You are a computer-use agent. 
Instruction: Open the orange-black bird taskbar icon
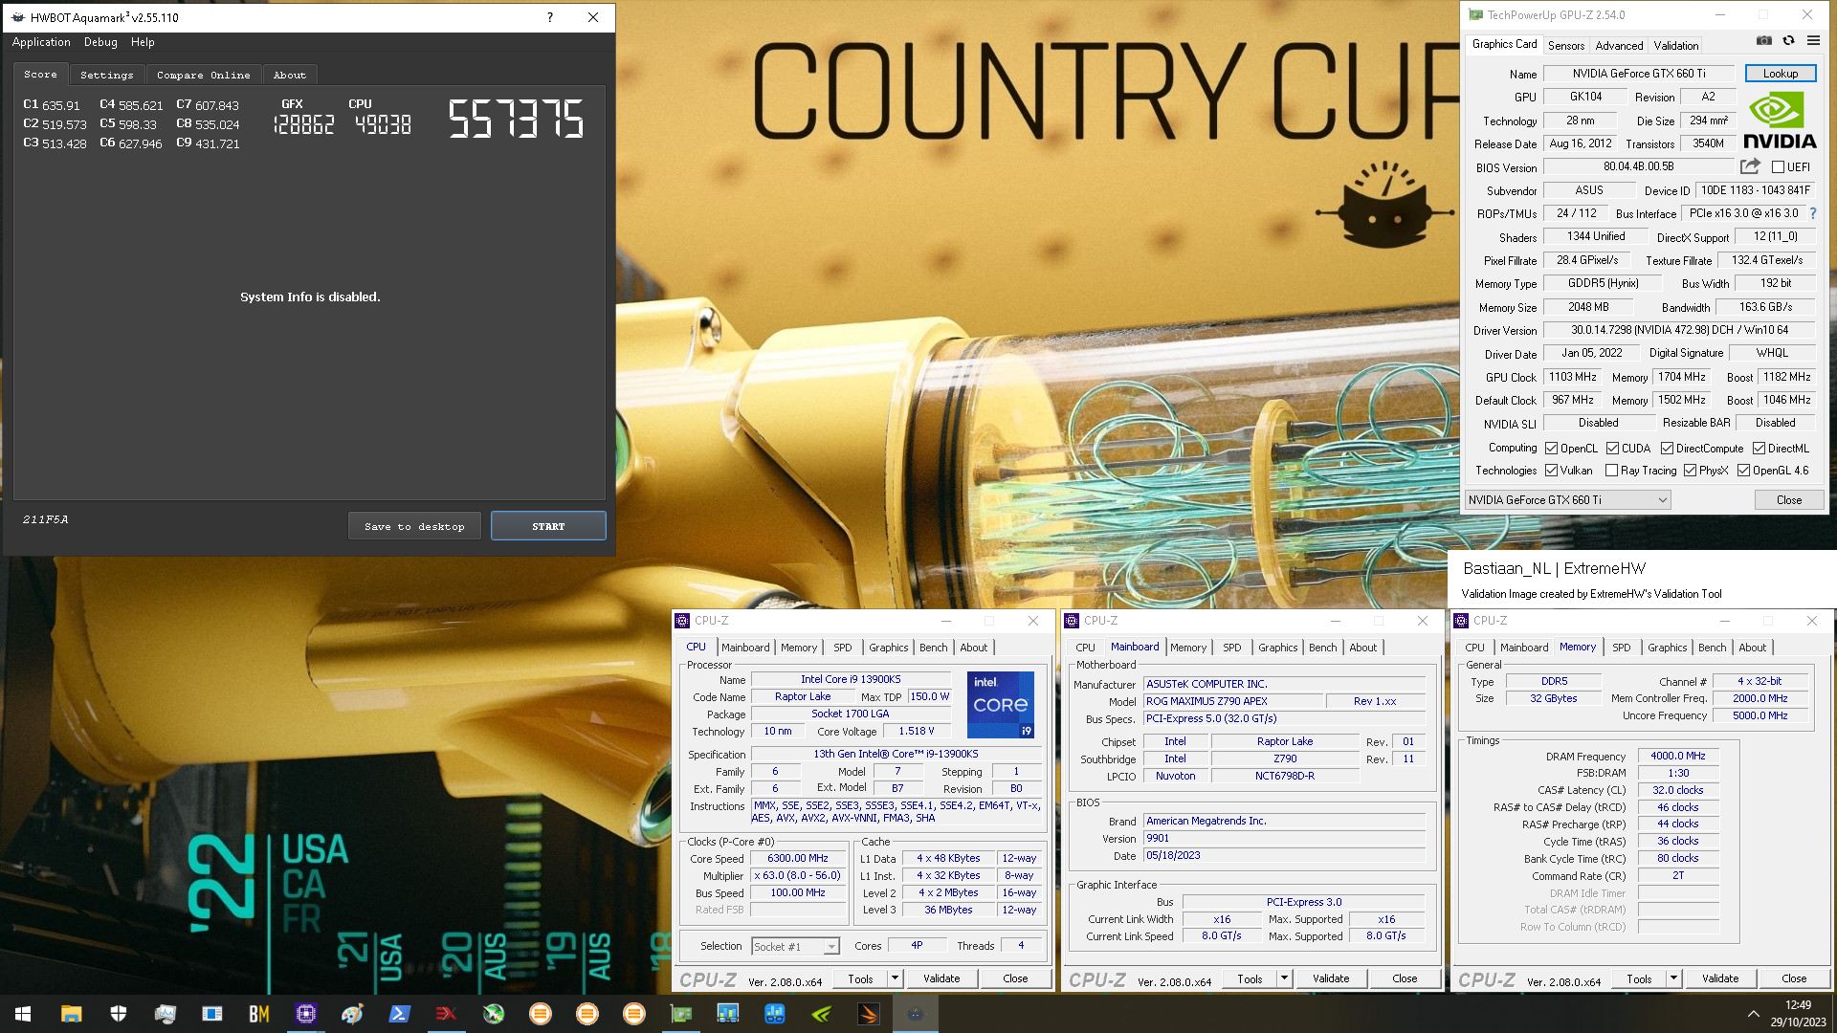click(x=869, y=1014)
